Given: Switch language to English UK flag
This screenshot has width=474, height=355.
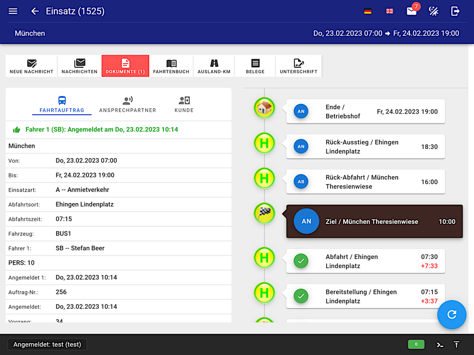Looking at the screenshot, I should [x=390, y=11].
